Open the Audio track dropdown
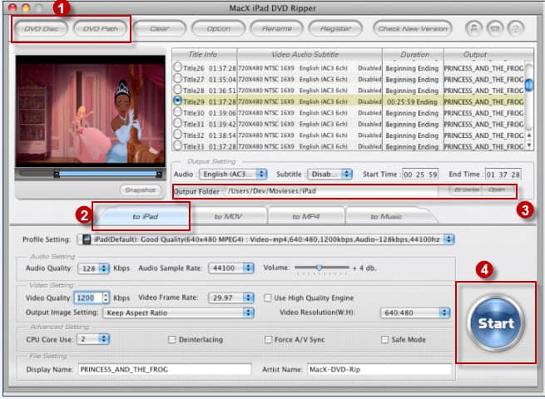This screenshot has height=399, width=545. click(x=233, y=174)
